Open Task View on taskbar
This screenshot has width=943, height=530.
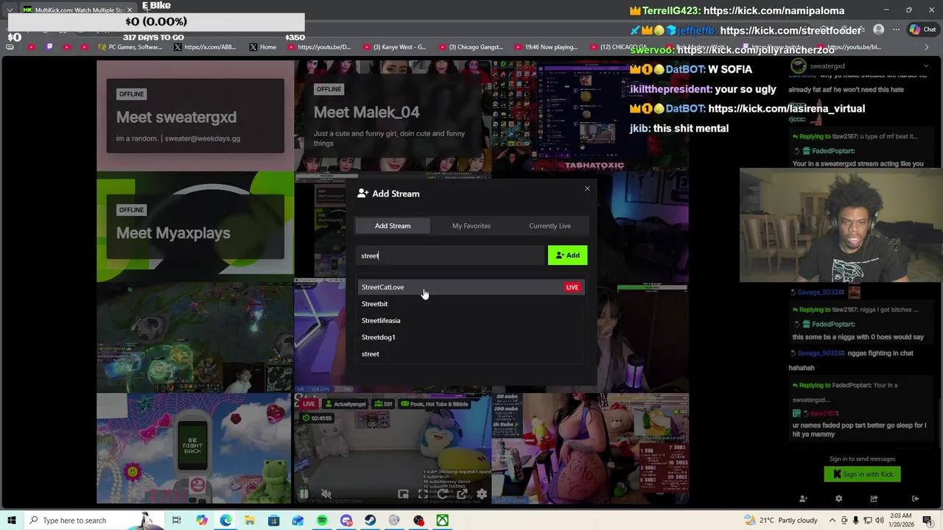click(177, 520)
